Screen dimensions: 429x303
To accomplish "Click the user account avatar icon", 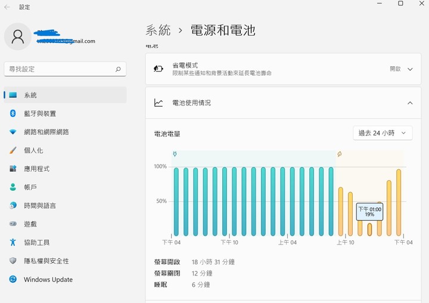I will coord(18,36).
